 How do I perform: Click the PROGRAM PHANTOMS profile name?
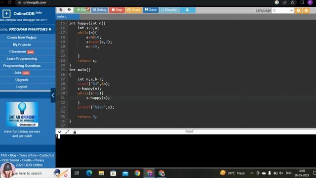(x=29, y=30)
